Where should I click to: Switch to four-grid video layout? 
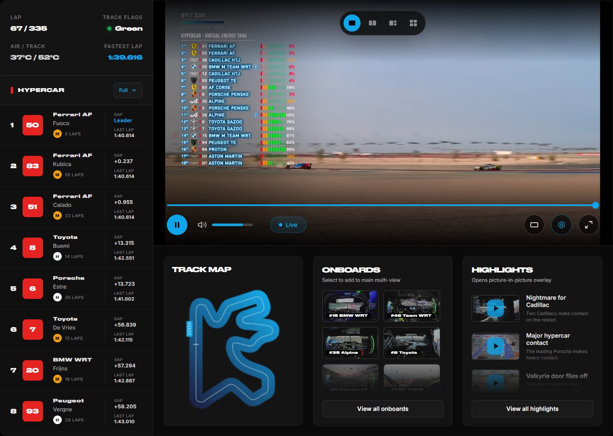click(413, 23)
